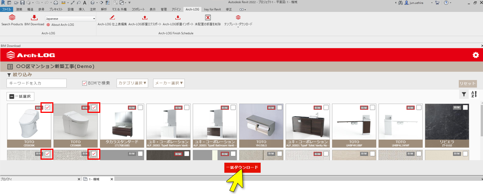Check the TOTO UHBF4L1WWF checkbox
The image size is (483, 194).
click(x=419, y=108)
